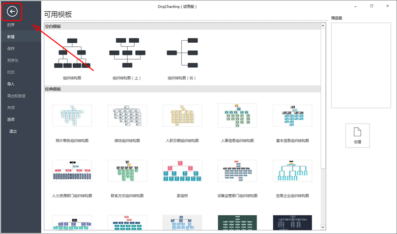397x234 pixels.
Task: Select the blank 组织结构图 template
Action: (72, 53)
